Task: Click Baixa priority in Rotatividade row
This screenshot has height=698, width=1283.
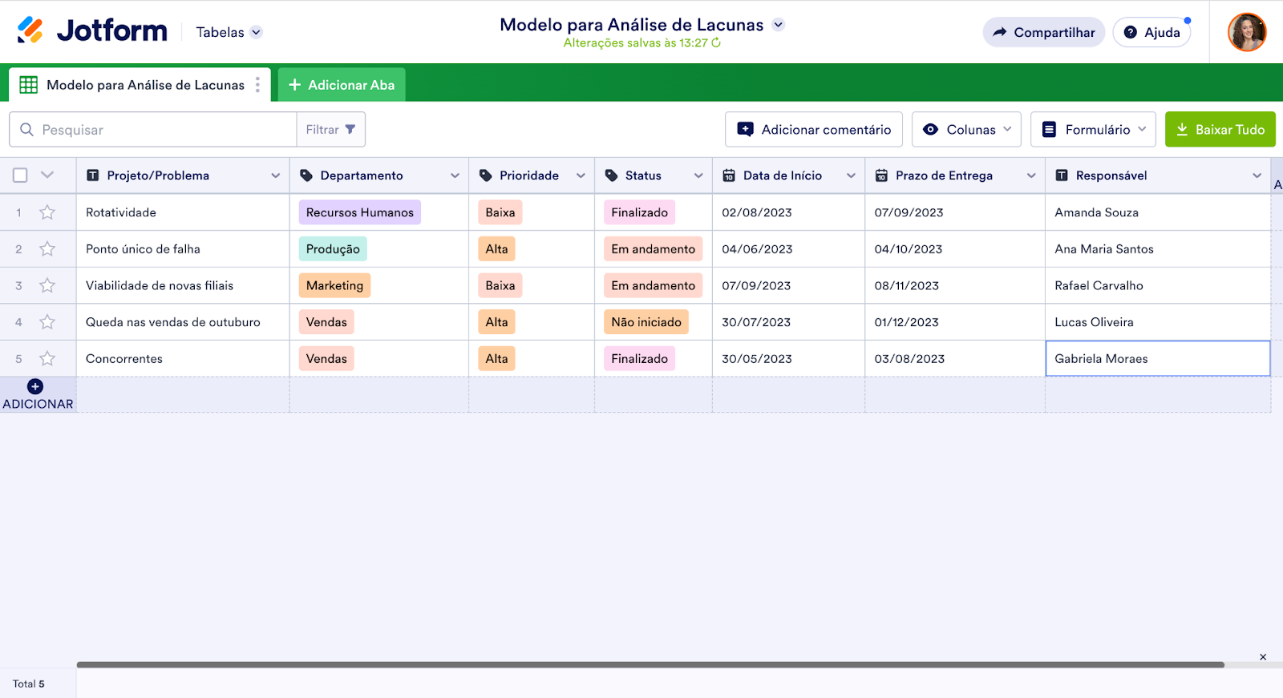Action: coord(500,212)
